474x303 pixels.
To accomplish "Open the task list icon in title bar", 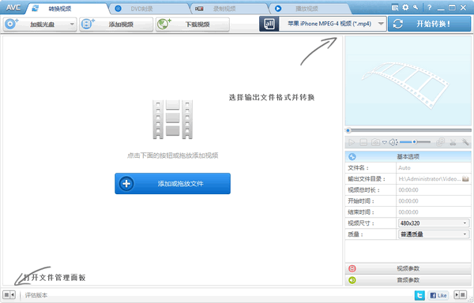I will click(x=395, y=8).
